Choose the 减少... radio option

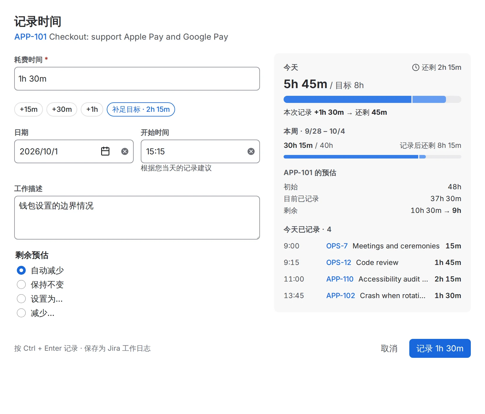pyautogui.click(x=21, y=313)
